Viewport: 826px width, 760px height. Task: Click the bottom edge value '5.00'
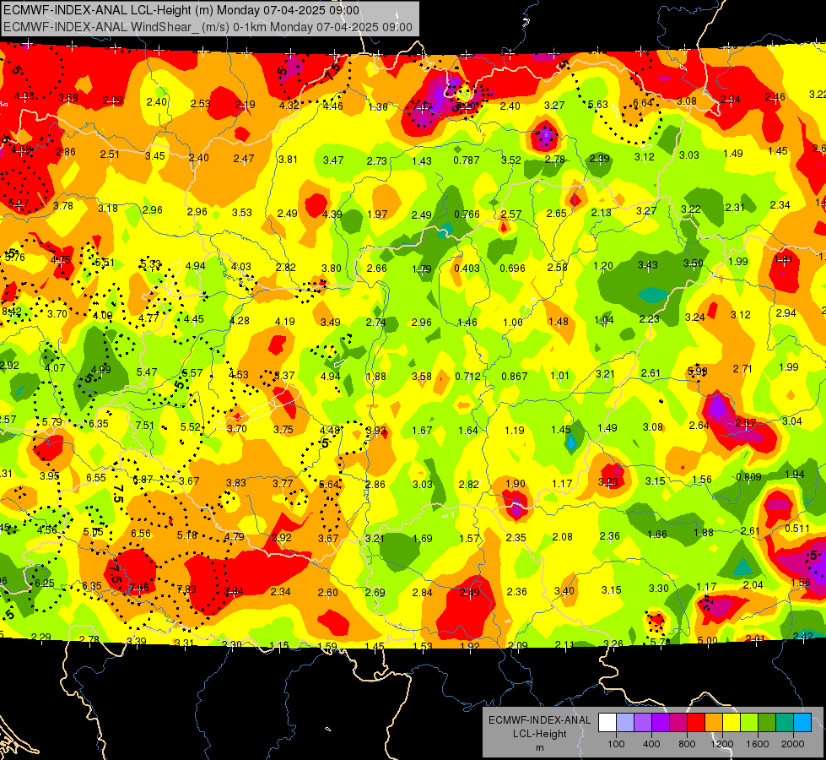pyautogui.click(x=707, y=640)
